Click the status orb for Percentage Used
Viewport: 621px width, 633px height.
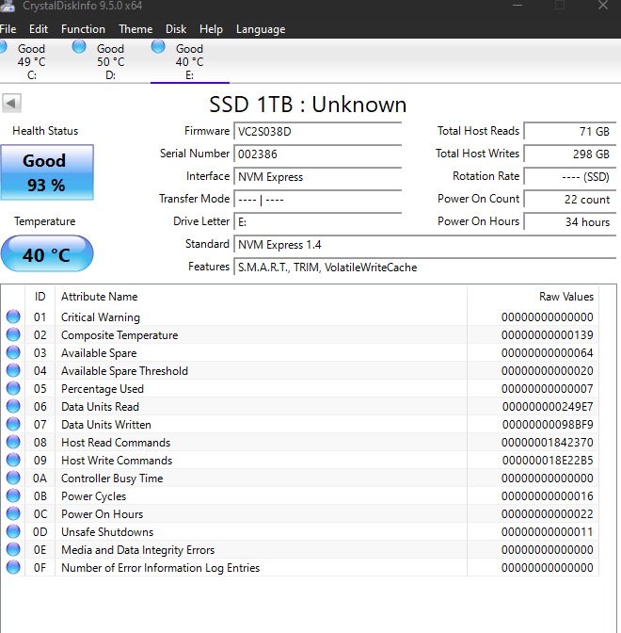pos(13,388)
